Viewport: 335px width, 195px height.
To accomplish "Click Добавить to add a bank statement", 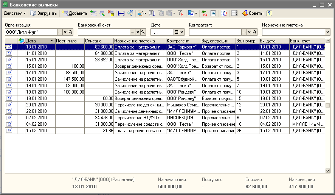I will [74, 13].
